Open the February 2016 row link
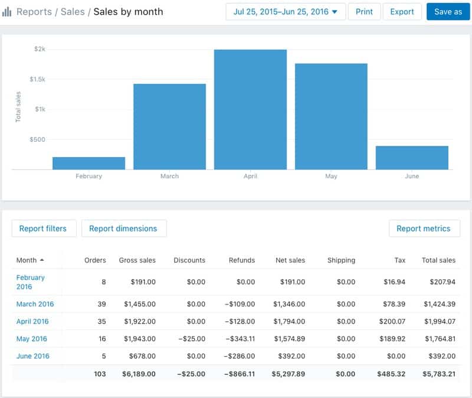This screenshot has height=398, width=472. pyautogui.click(x=31, y=282)
